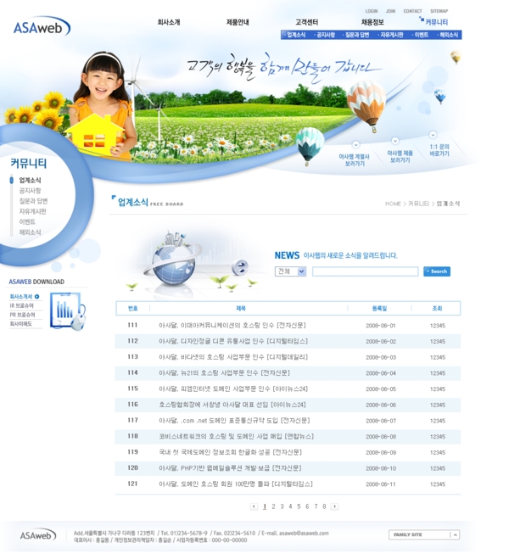Screen dimensions: 509x559
Task: Go to previous page with left arrow
Action: click(x=254, y=506)
